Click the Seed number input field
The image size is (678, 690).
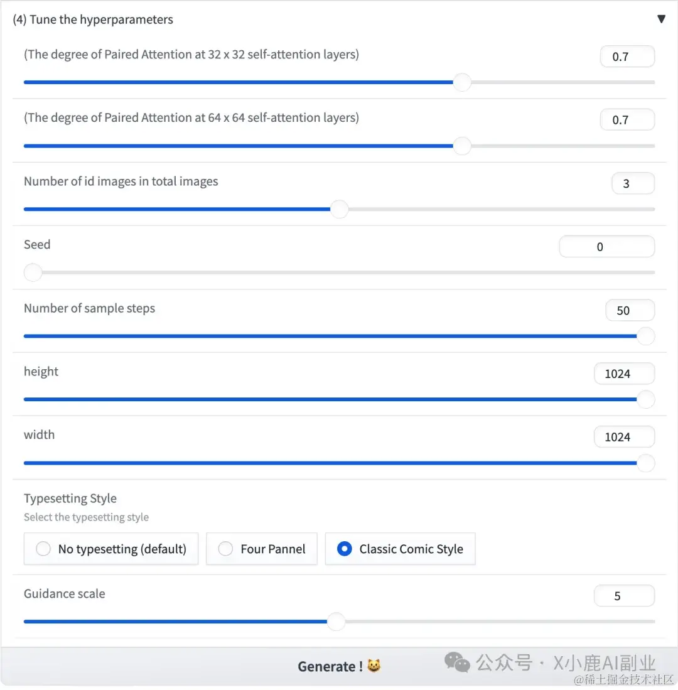[606, 247]
